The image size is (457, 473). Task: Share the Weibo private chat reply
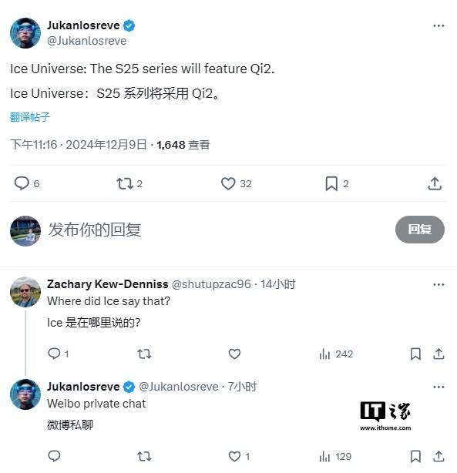(439, 456)
